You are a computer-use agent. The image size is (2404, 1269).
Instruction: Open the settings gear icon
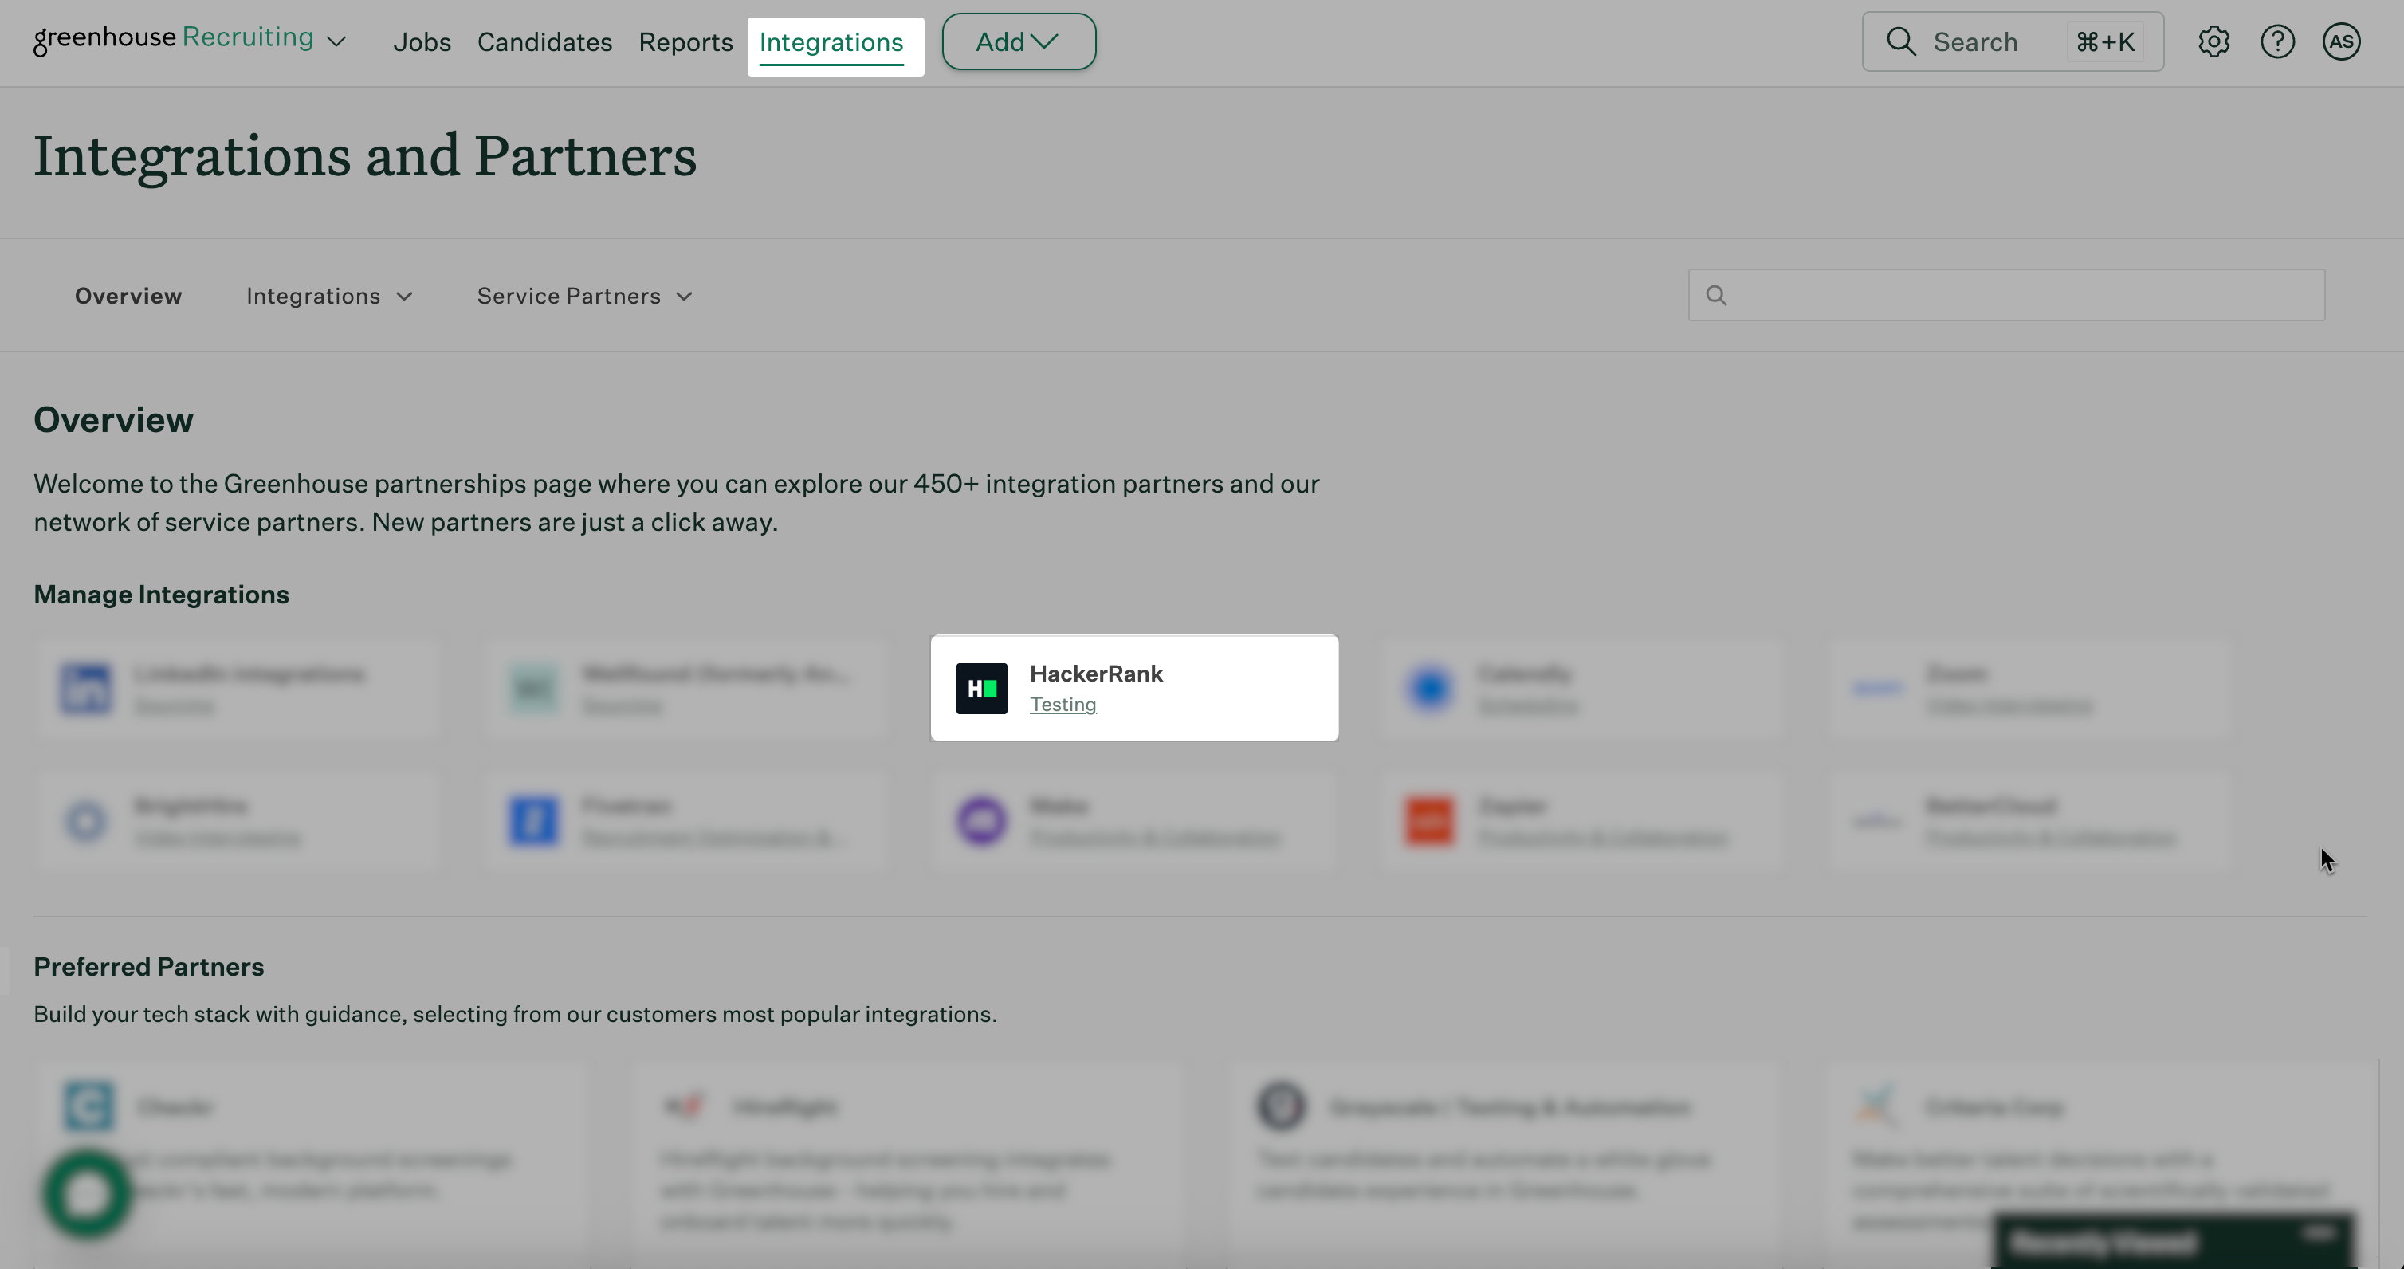click(2213, 42)
